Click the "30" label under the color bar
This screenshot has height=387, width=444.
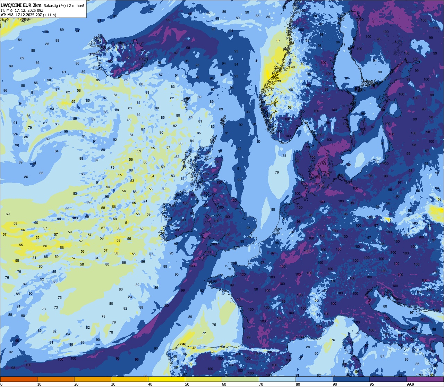click(x=113, y=384)
